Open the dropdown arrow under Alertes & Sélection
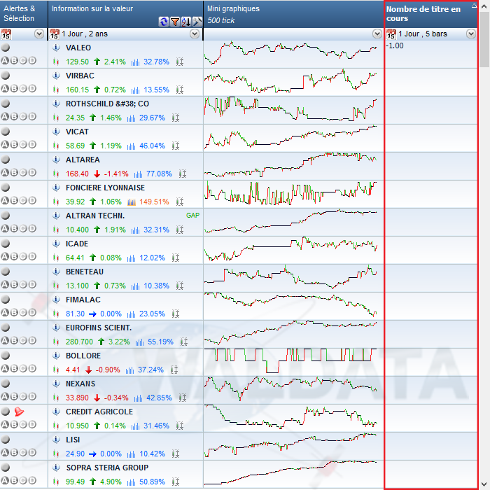The height and width of the screenshot is (490, 490). (x=39, y=34)
